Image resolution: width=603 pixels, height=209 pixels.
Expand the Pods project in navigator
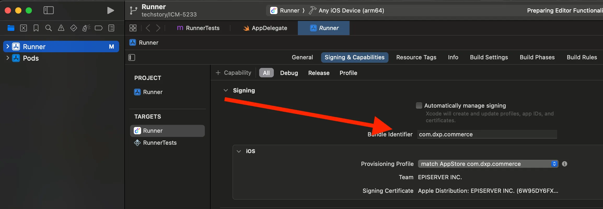(x=8, y=58)
